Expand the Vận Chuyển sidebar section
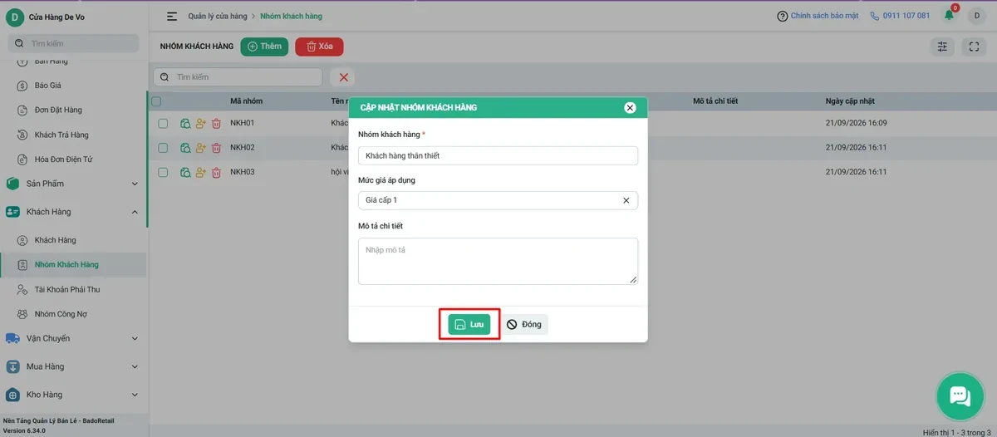This screenshot has height=437, width=997. [x=73, y=338]
